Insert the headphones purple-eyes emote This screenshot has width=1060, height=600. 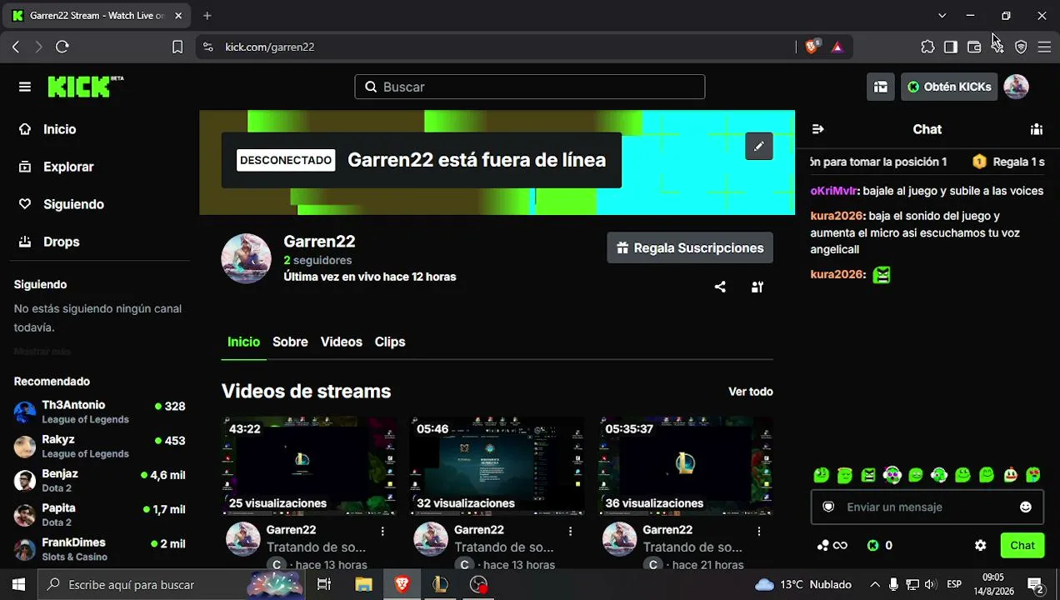coord(892,475)
